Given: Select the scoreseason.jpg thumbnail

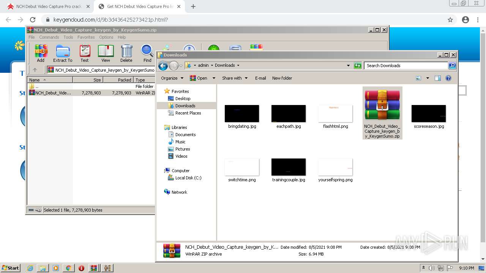Looking at the screenshot, I should 429,113.
